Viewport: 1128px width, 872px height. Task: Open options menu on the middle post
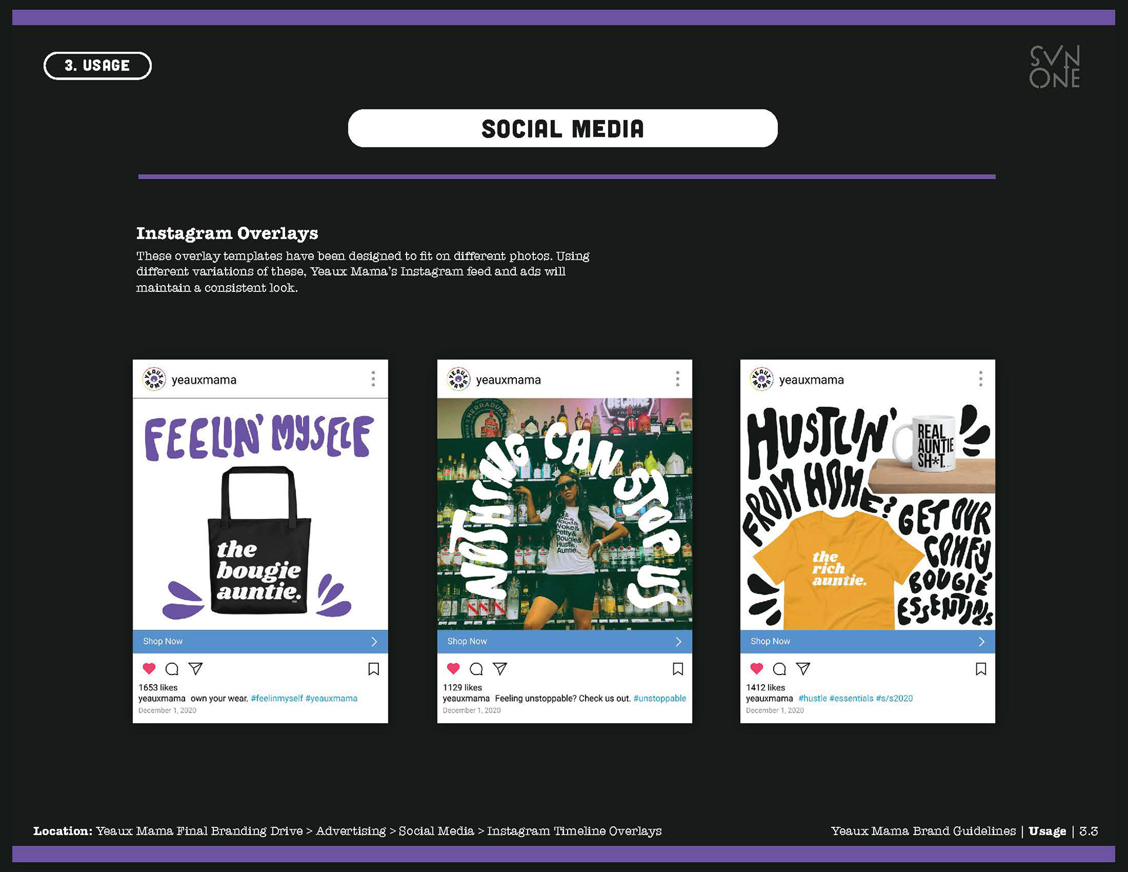coord(677,379)
